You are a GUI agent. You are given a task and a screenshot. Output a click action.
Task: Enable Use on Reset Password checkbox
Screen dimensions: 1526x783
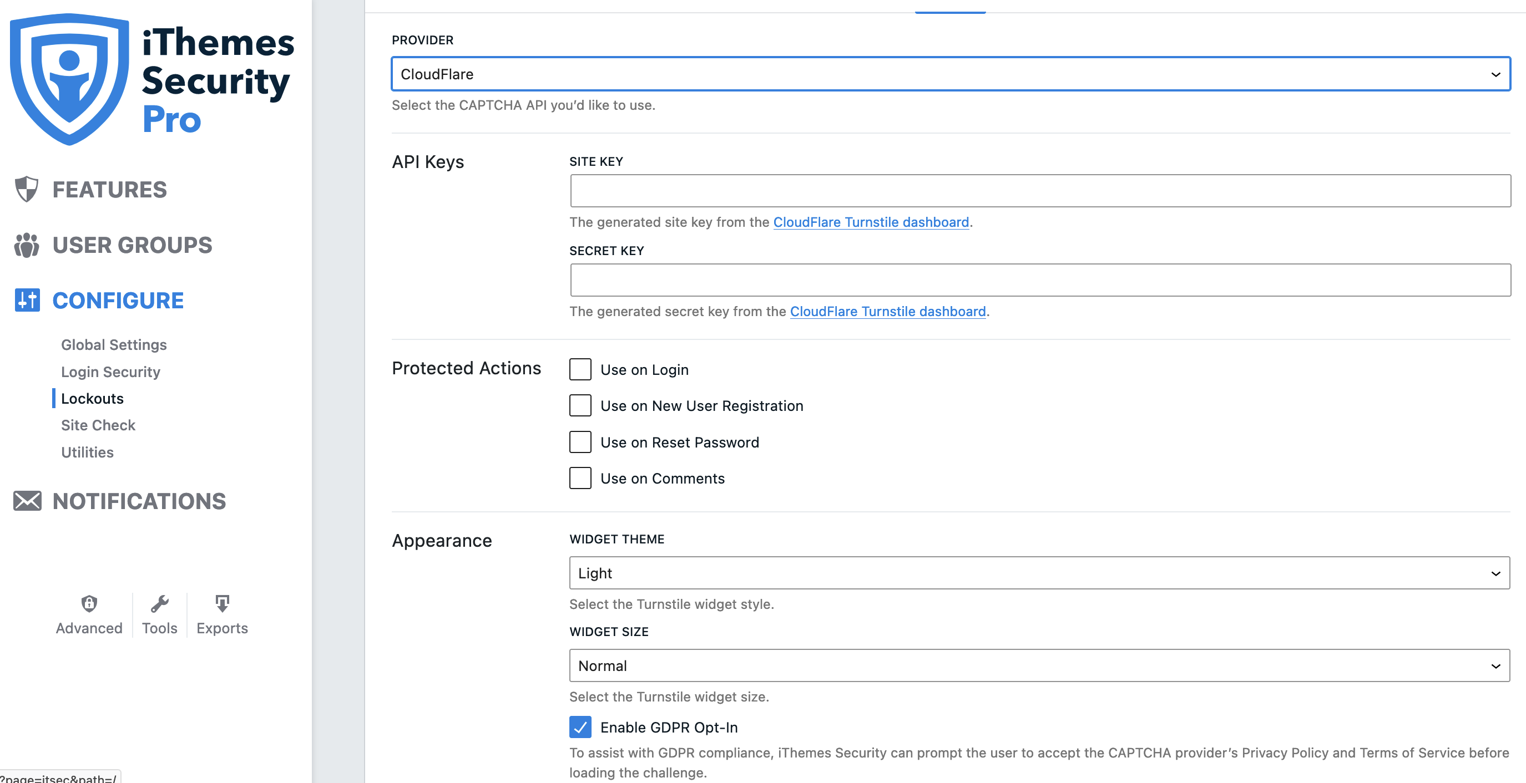pyautogui.click(x=580, y=442)
